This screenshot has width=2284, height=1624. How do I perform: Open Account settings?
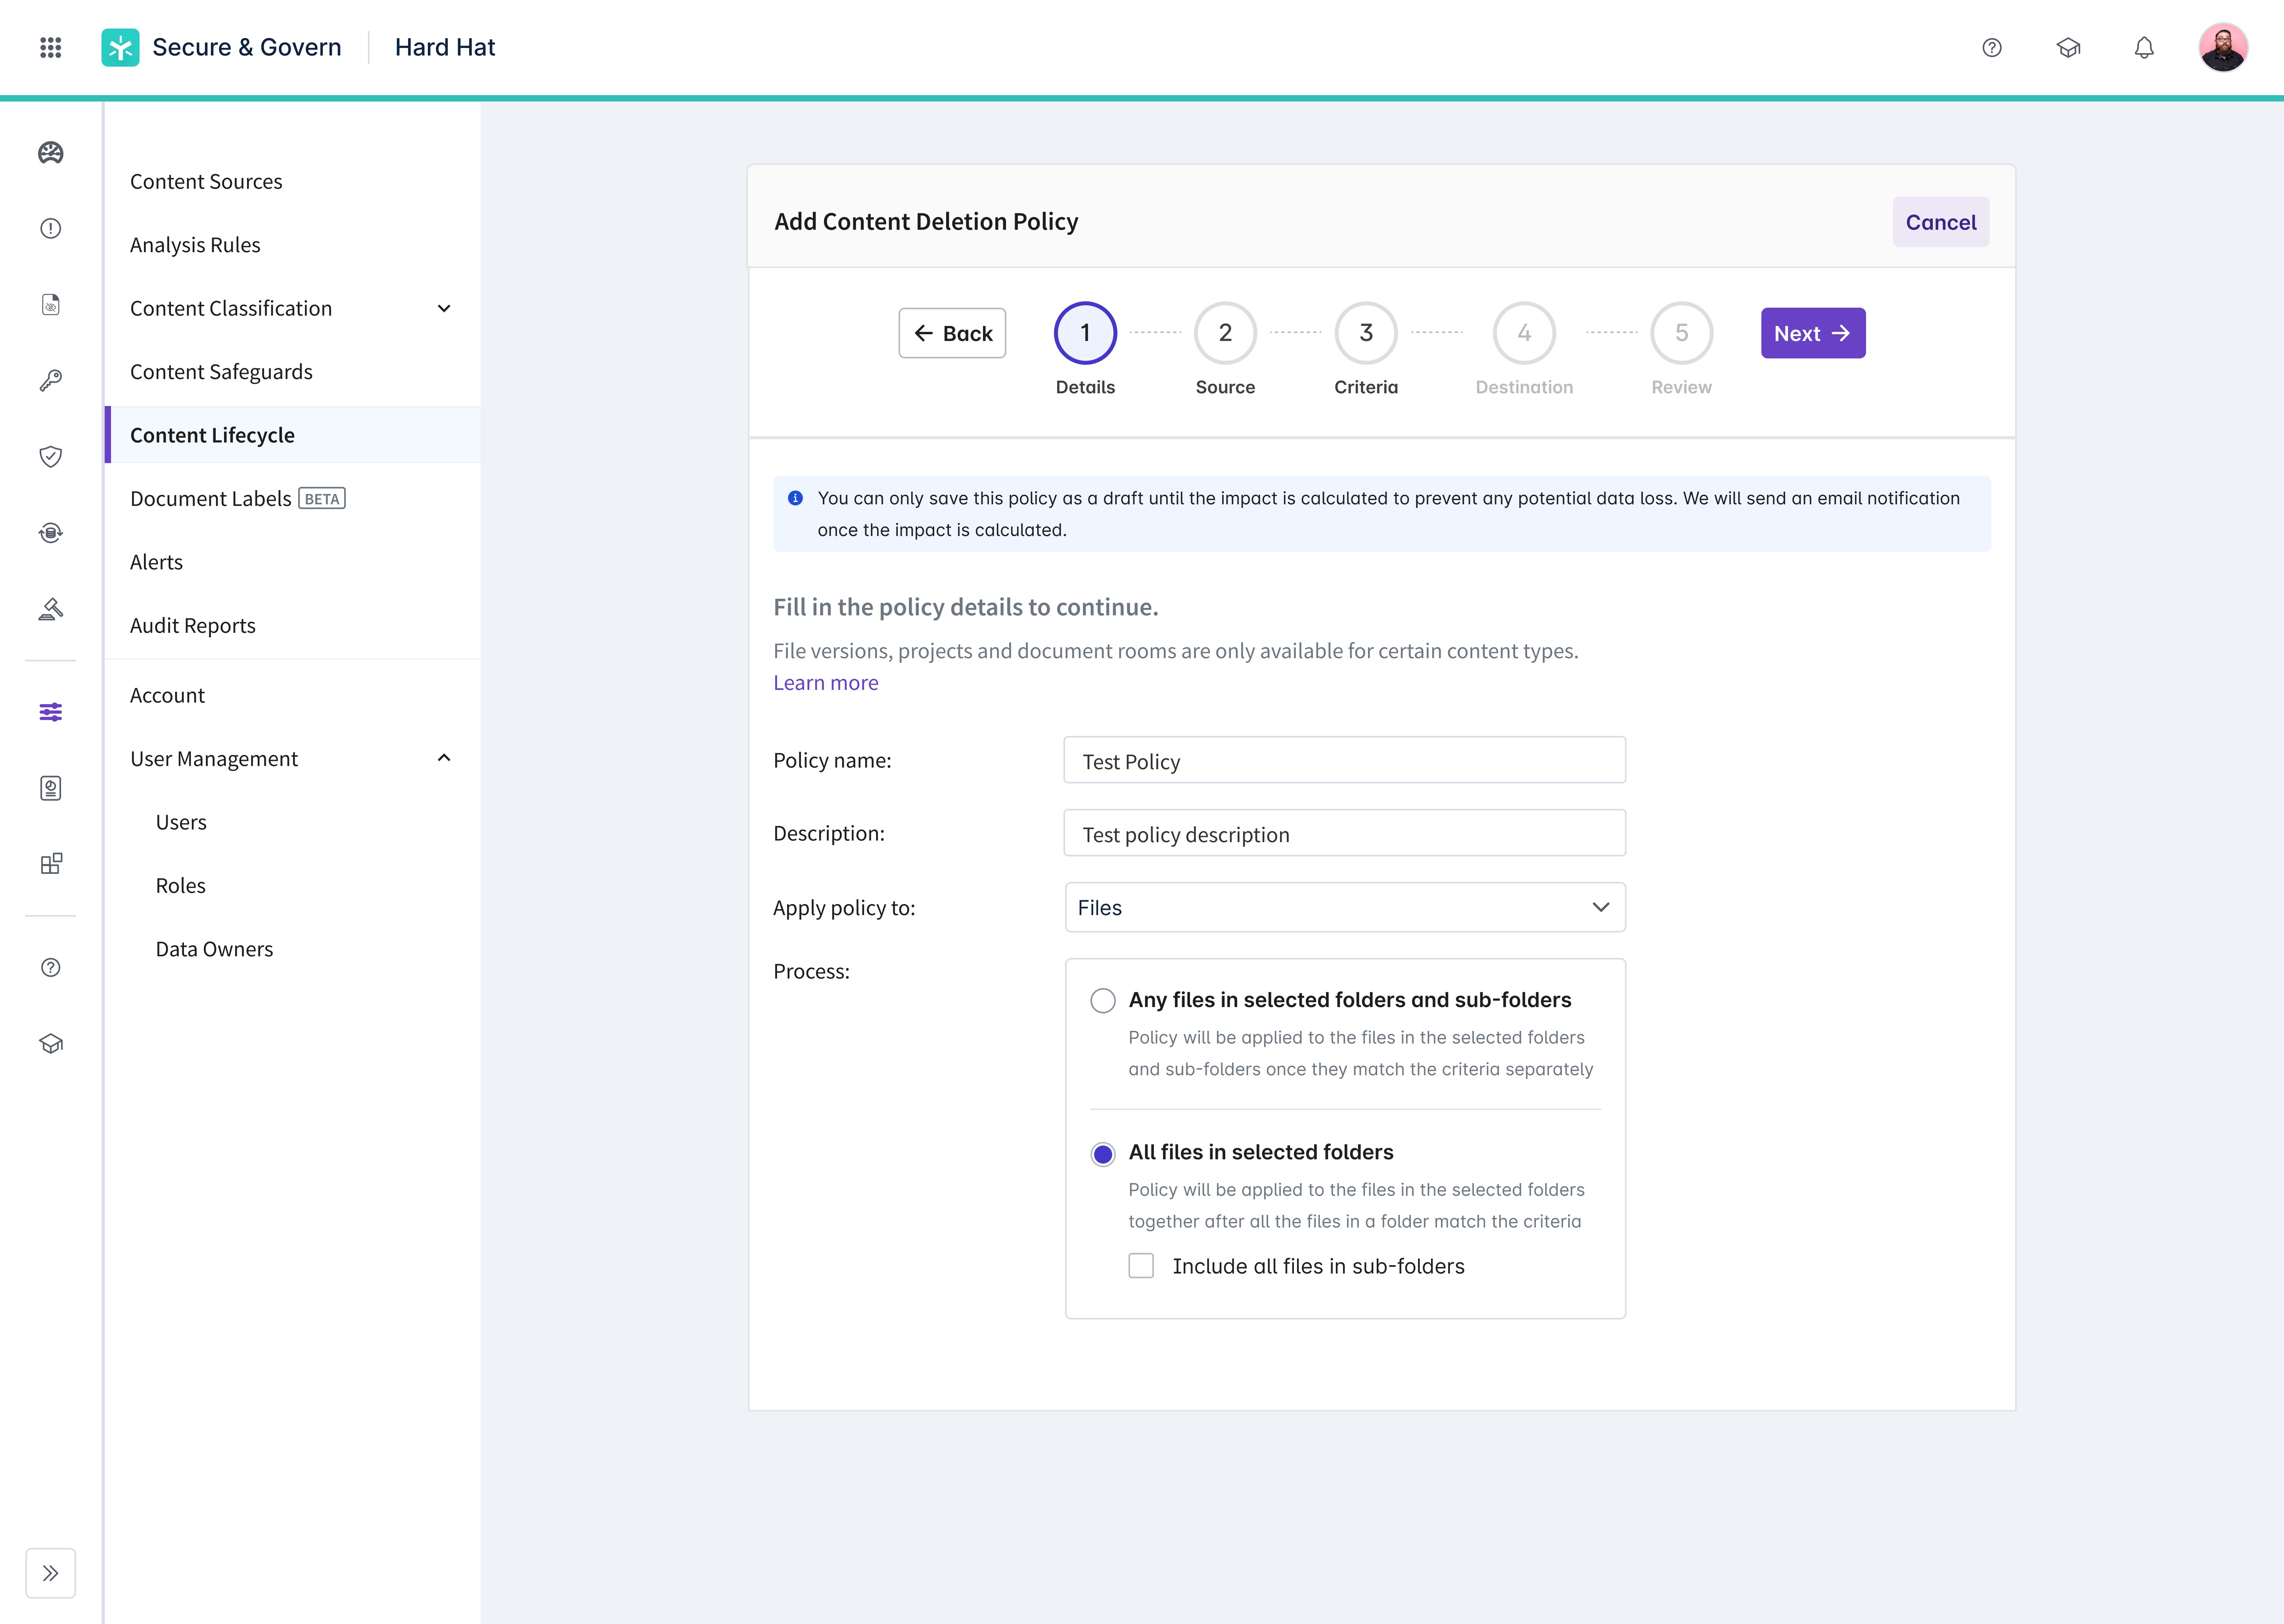tap(167, 695)
